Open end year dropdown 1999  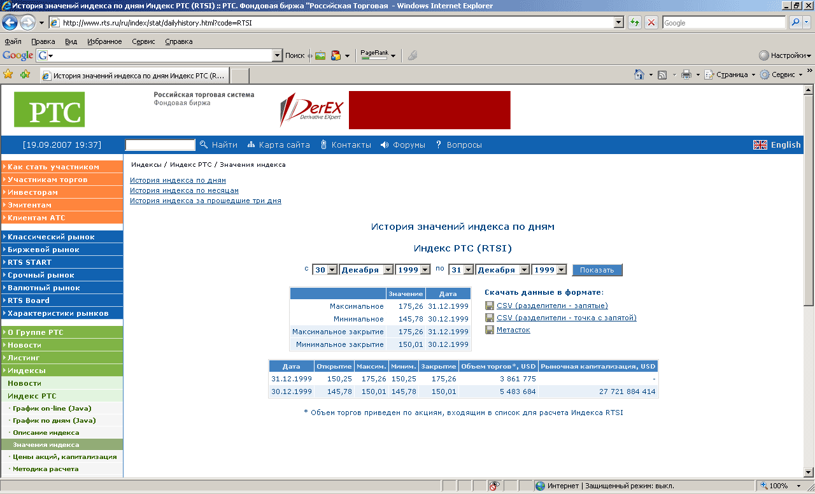(x=561, y=270)
